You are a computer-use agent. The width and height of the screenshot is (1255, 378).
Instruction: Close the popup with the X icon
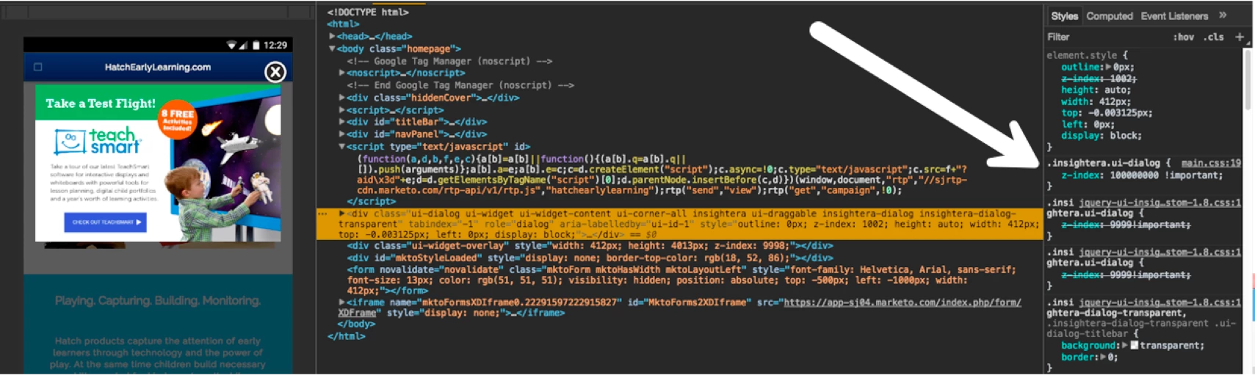(275, 72)
